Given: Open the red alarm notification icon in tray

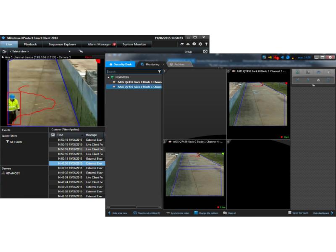Looking at the screenshot, I should click(x=276, y=58).
